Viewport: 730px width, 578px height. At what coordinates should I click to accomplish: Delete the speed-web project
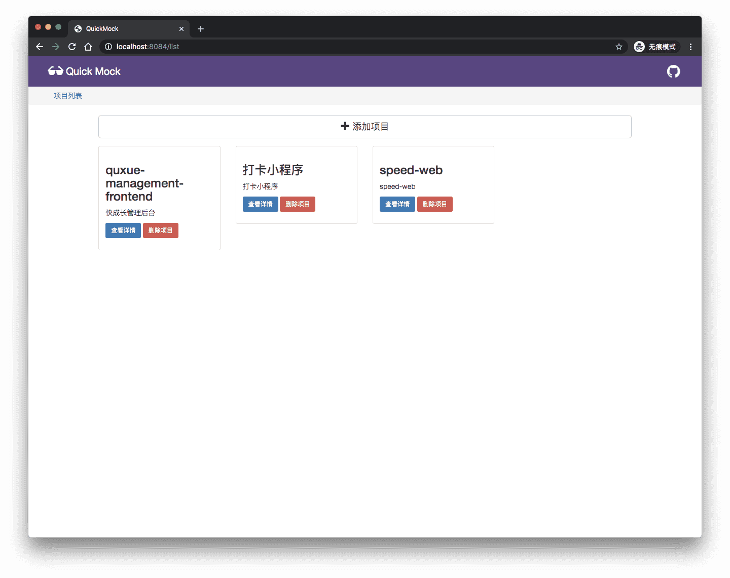[x=435, y=204]
